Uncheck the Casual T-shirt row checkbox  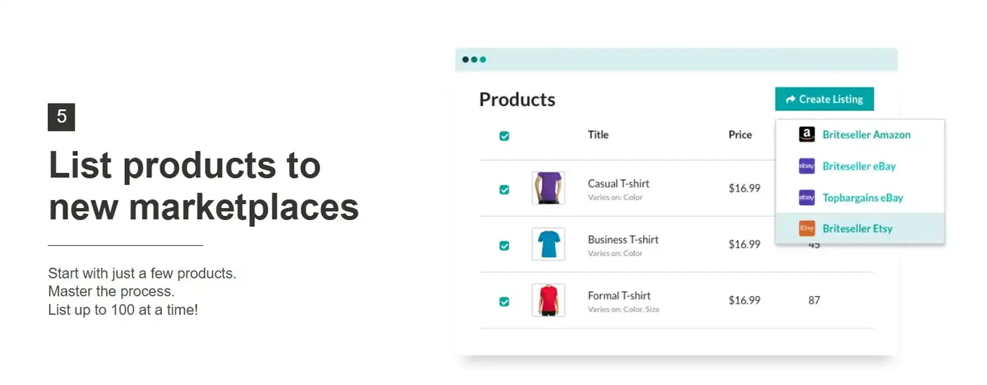[504, 188]
